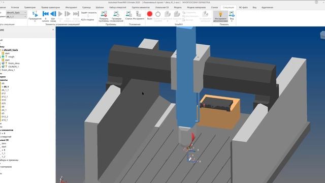
Task: Open the Toolpath Edit (Правка траектории) tab
Action: click(50, 8)
